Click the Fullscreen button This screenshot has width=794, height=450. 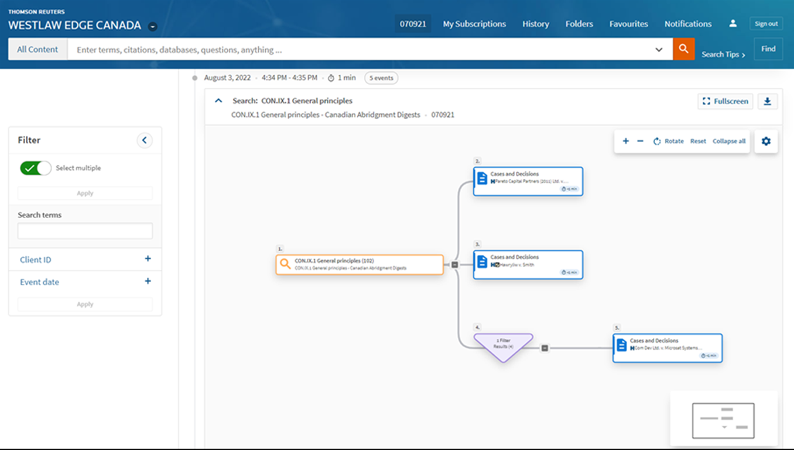pos(725,101)
